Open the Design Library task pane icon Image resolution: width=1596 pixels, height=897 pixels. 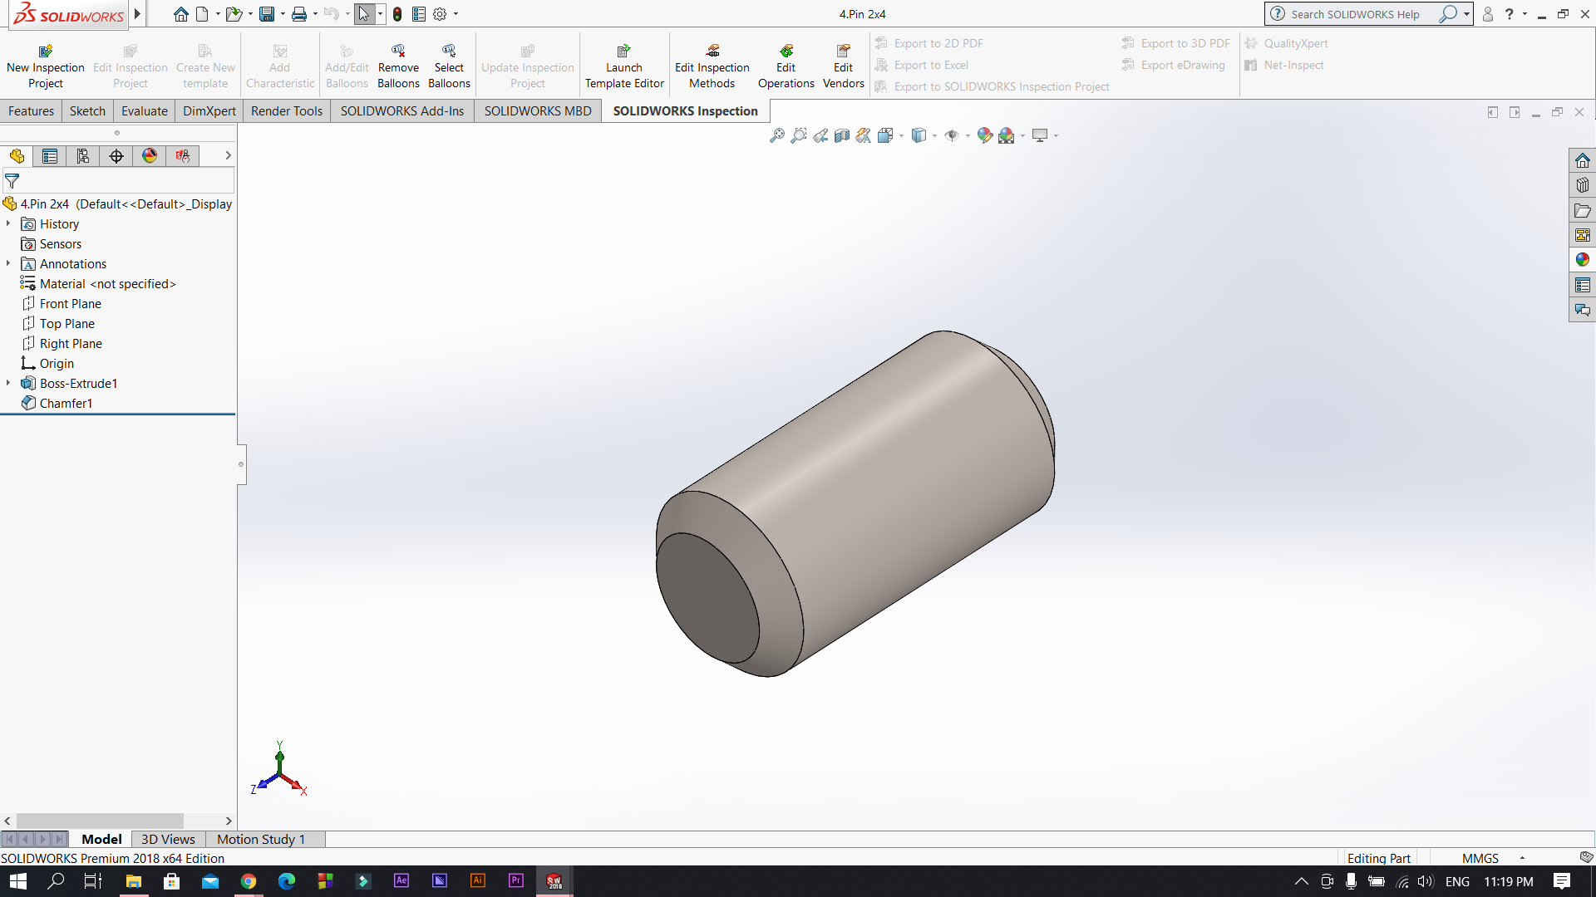pos(1583,185)
